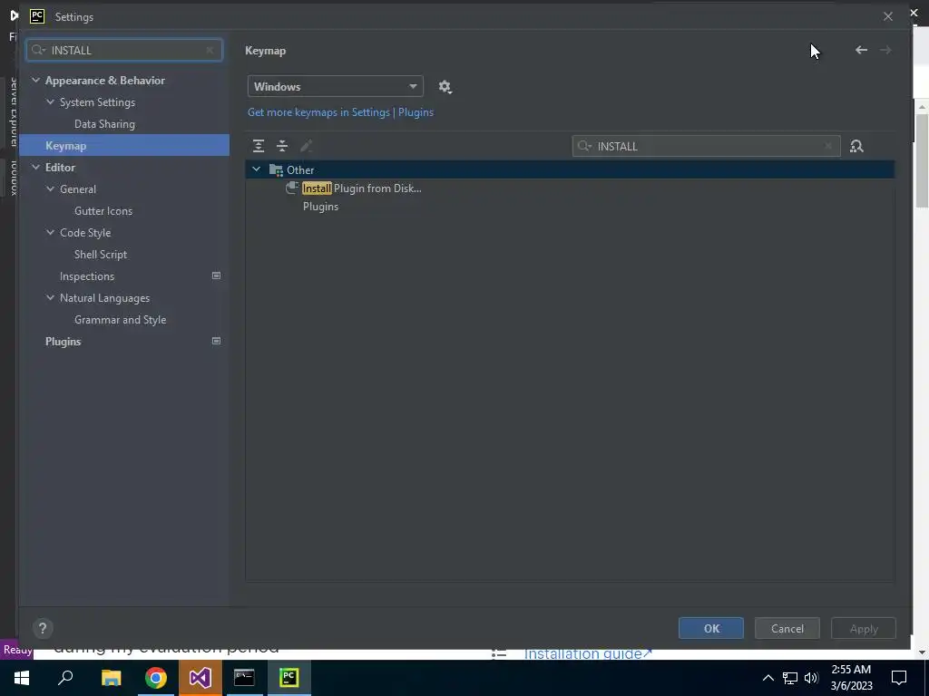Collapse the Natural Languages node
The height and width of the screenshot is (696, 929).
click(51, 297)
